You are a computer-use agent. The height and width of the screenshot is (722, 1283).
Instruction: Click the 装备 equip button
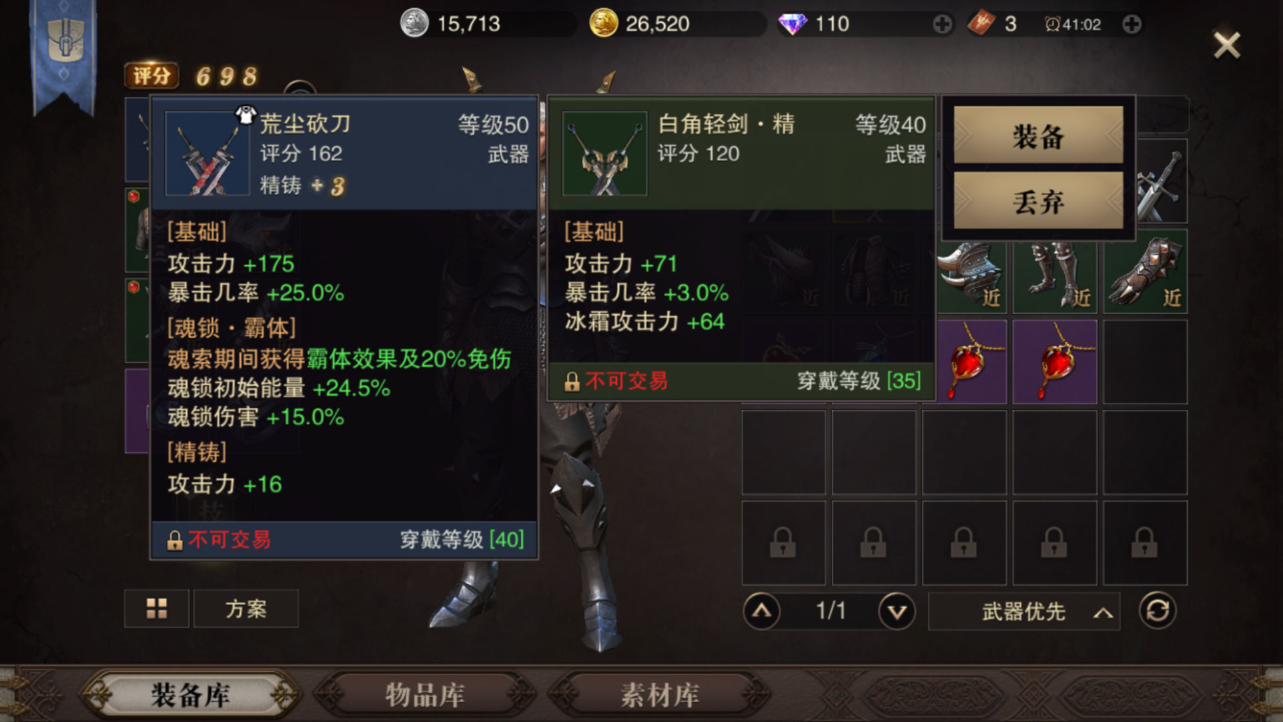(1038, 135)
